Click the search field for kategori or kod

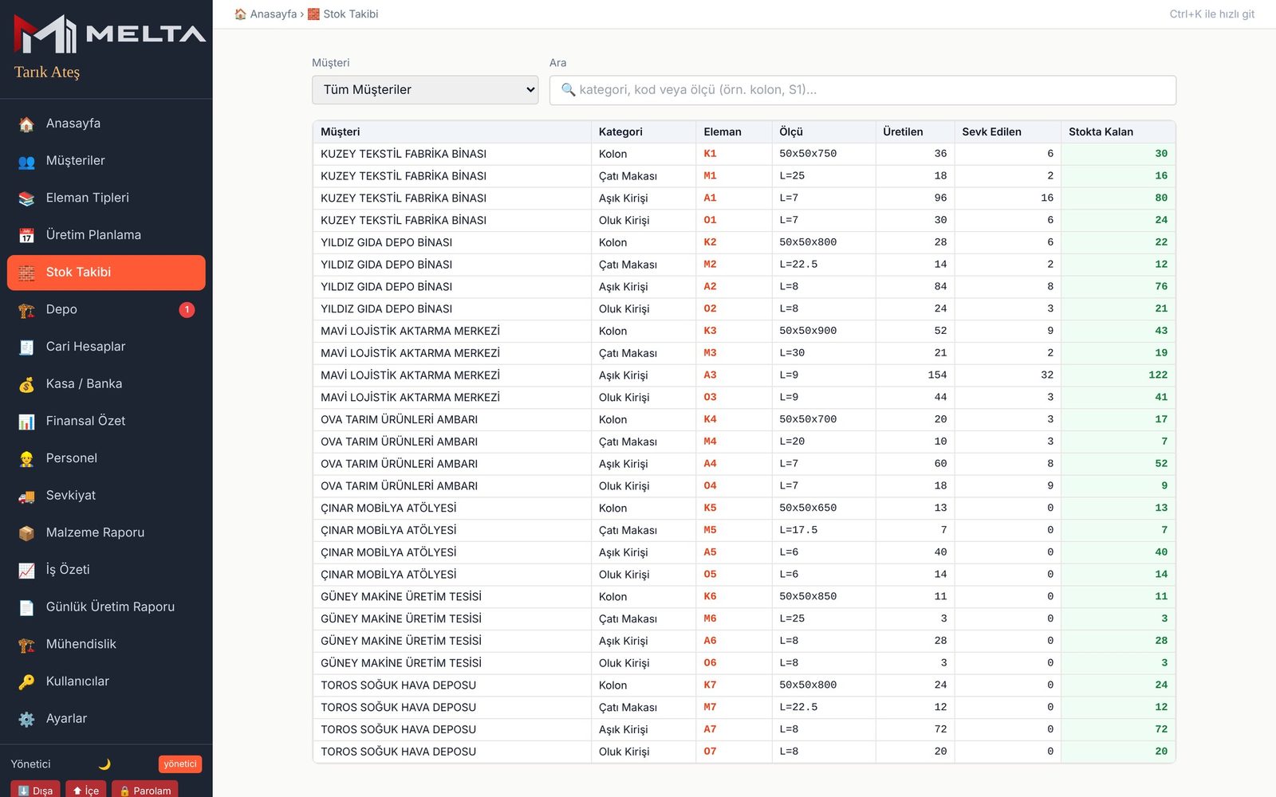coord(862,90)
